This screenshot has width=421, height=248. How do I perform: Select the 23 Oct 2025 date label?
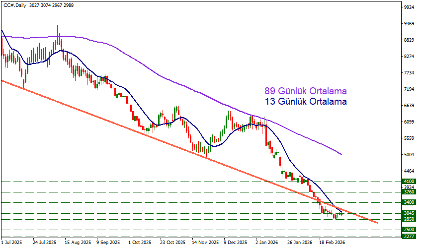[x=171, y=243]
